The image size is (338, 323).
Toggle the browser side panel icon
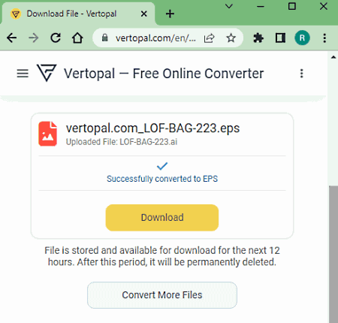(x=280, y=38)
